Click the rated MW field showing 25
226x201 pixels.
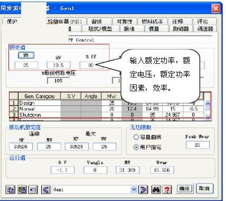(26, 65)
